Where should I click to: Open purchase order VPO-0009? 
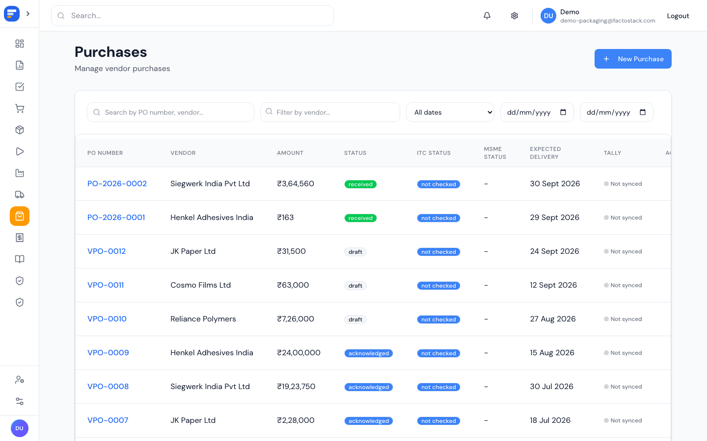point(108,353)
